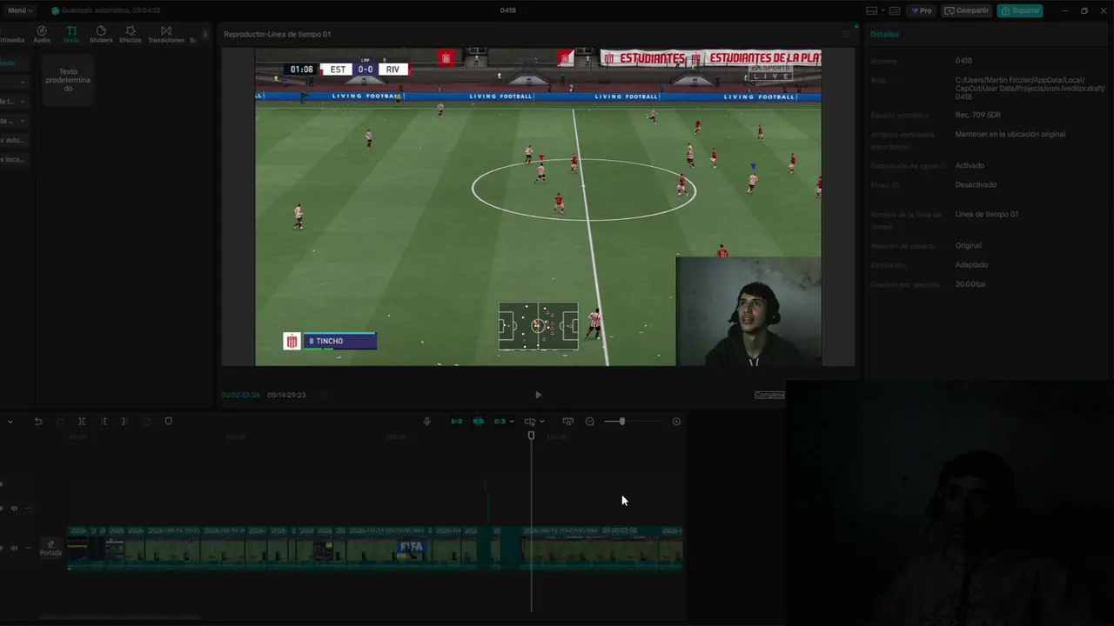The height and width of the screenshot is (626, 1114).
Task: Click the Exportar button
Action: pos(1020,10)
